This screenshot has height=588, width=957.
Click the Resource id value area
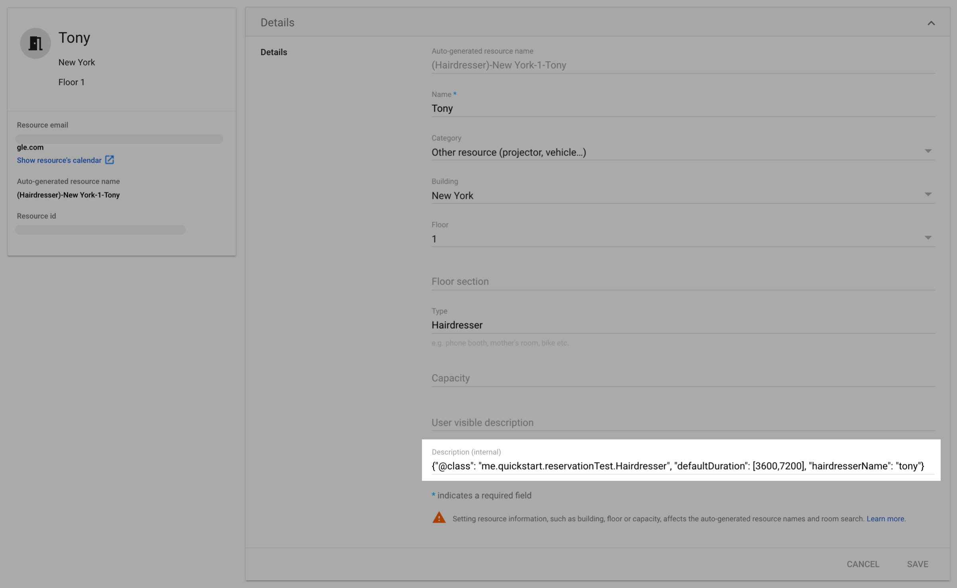pos(100,229)
